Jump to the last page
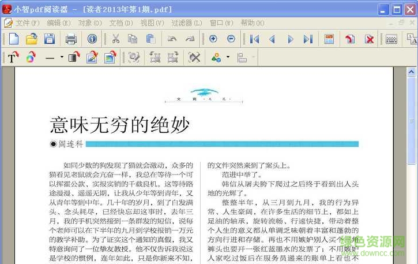This screenshot has width=418, height=264. pos(308,39)
